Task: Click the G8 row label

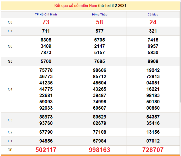Action: coord(10,22)
